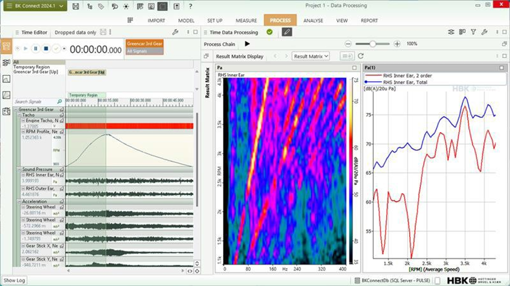Switch to the SET UP tab
This screenshot has height=286, width=510.
(x=214, y=21)
